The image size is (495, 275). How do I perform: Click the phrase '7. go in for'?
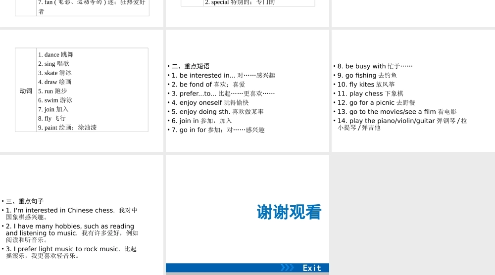pos(189,130)
